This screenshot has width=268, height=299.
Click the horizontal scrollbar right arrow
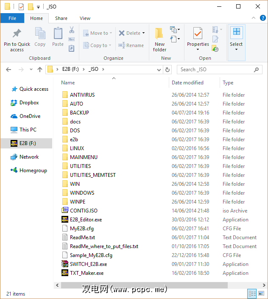[264, 285]
